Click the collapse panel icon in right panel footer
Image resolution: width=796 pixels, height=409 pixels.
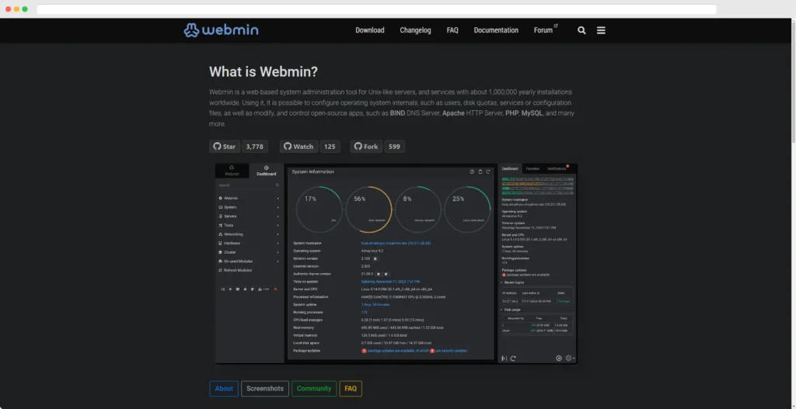point(504,359)
